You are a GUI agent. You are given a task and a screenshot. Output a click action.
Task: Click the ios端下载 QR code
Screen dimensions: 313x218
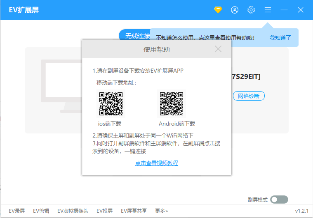pos(111,104)
